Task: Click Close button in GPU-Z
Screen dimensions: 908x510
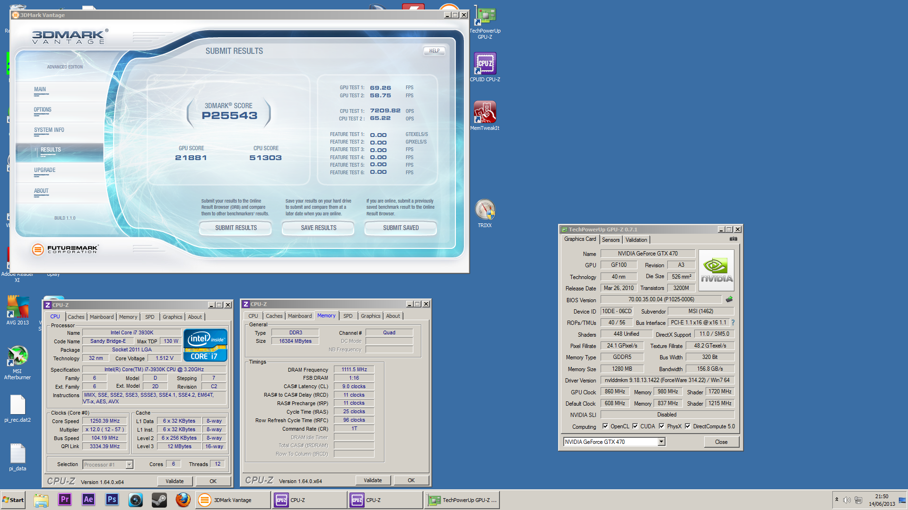Action: pyautogui.click(x=721, y=442)
